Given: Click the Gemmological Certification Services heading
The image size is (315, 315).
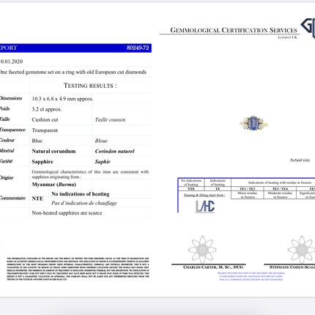Looking at the screenshot, I should click(234, 30).
